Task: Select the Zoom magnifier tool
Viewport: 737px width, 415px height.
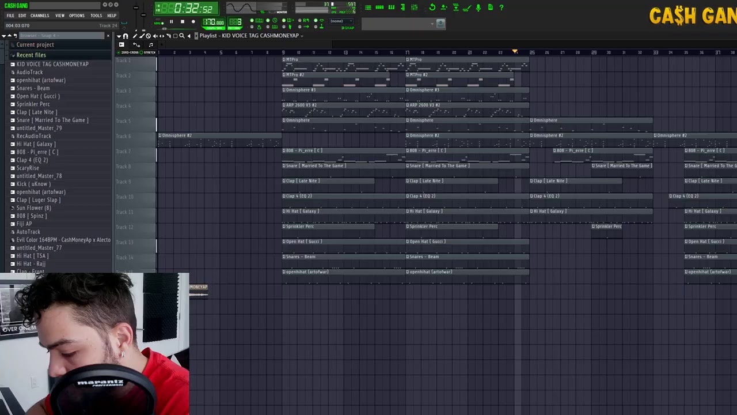Action: [x=182, y=36]
